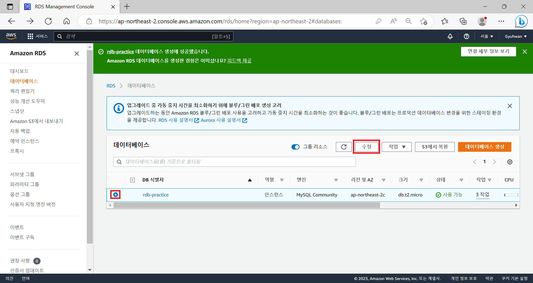Close the Amazon RDS sidebar panel
This screenshot has width=533, height=283.
[x=77, y=54]
